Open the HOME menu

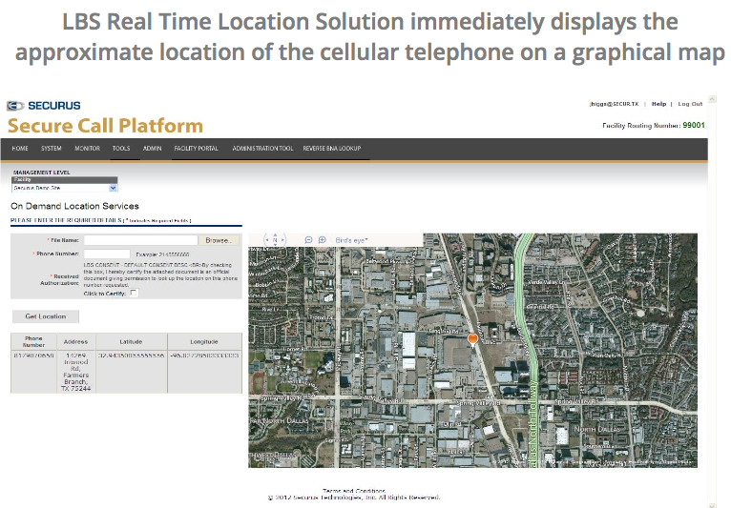pos(20,149)
